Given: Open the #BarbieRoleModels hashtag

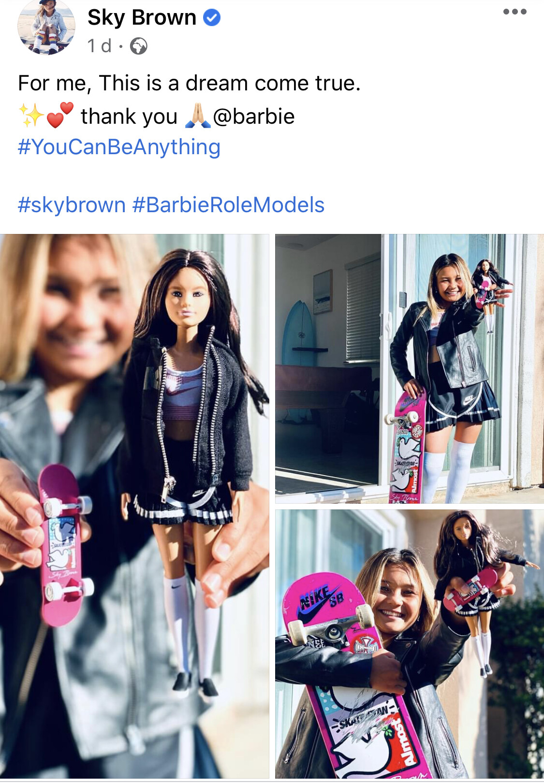Looking at the screenshot, I should coord(228,205).
